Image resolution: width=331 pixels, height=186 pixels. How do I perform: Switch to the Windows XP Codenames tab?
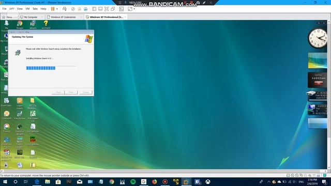63,17
